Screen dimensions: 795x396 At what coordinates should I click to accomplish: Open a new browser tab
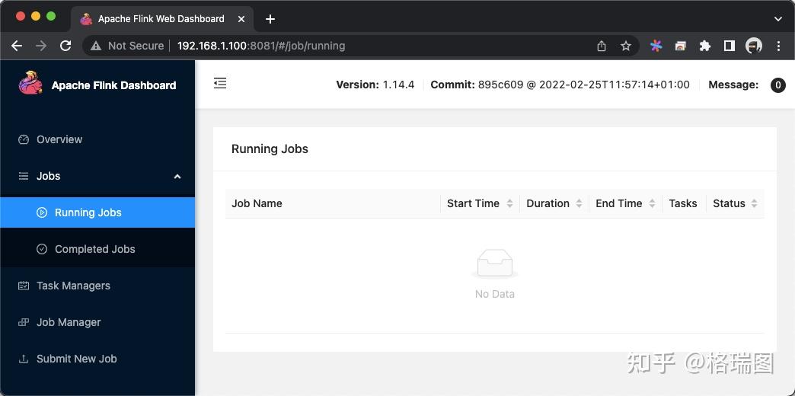(270, 19)
